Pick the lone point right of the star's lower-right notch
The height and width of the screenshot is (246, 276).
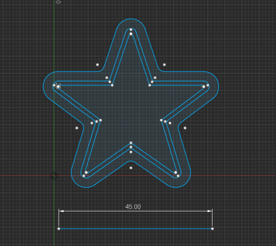point(185,128)
